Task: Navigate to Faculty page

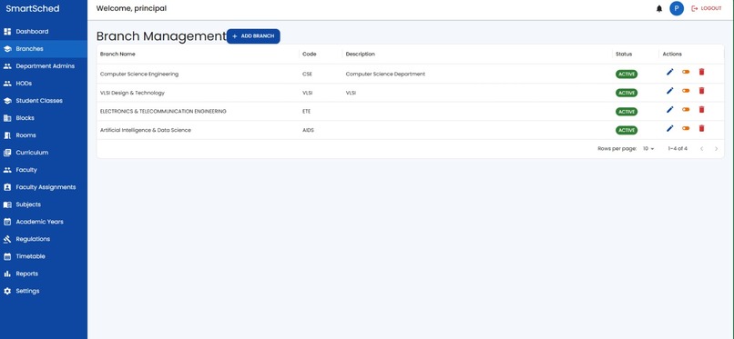Action: 44,170
